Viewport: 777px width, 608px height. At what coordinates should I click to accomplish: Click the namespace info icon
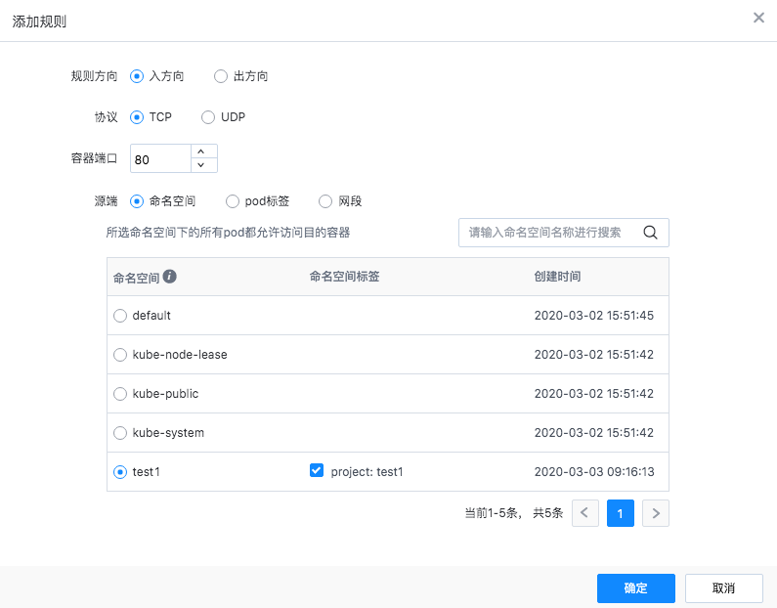(x=169, y=277)
